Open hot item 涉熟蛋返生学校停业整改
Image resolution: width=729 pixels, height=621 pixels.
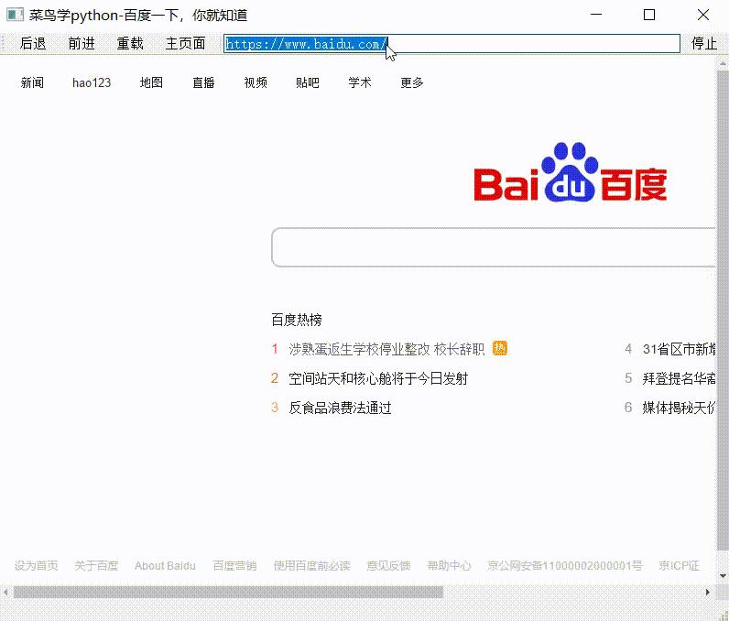(386, 349)
